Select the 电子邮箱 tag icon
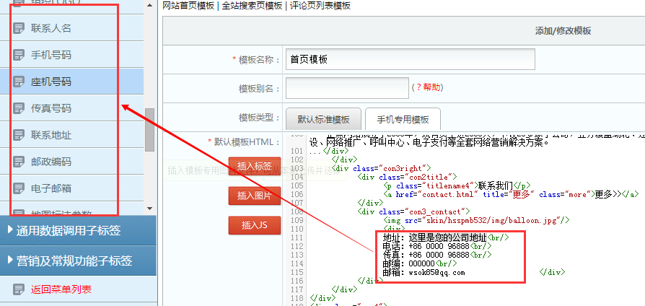 pos(19,189)
